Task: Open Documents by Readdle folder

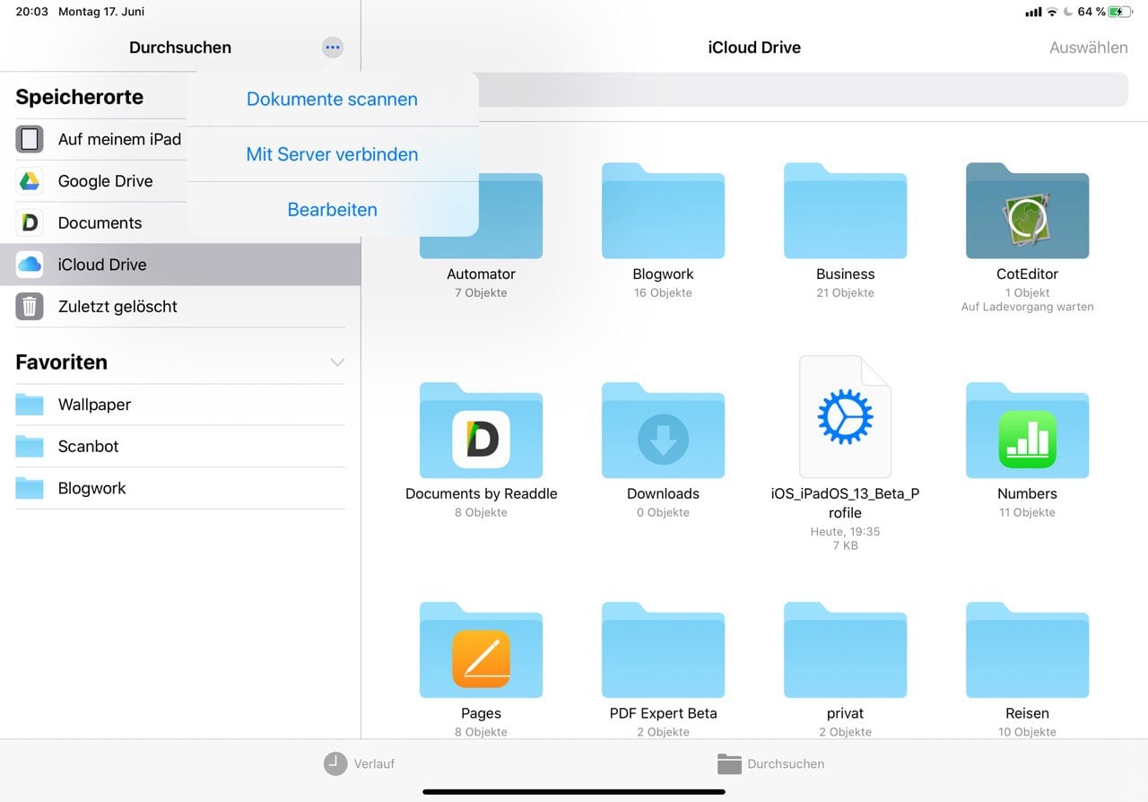Action: [x=481, y=451]
